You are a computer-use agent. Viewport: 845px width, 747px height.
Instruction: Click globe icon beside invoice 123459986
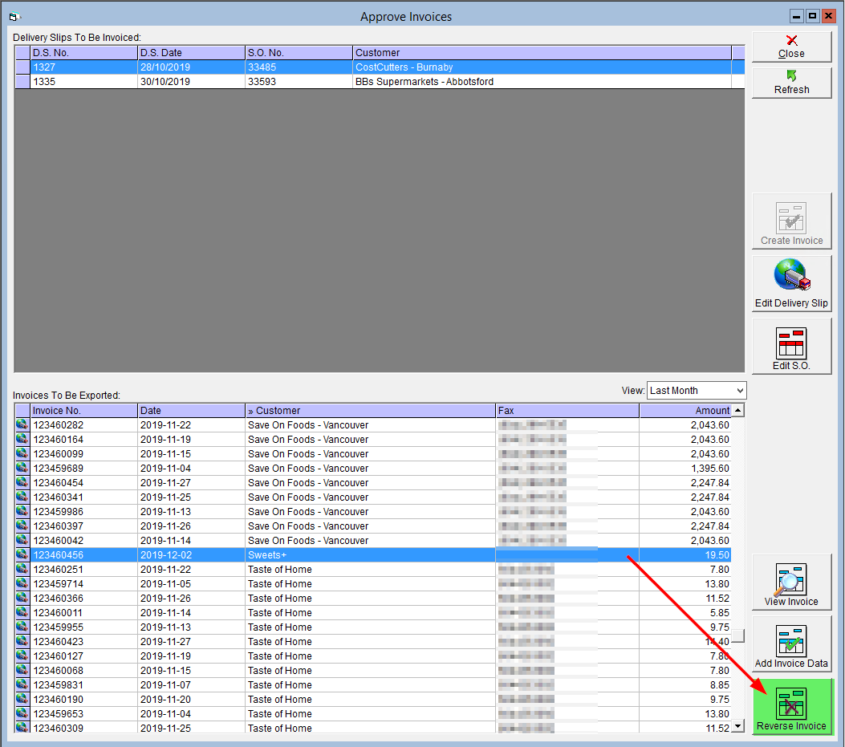(x=22, y=511)
